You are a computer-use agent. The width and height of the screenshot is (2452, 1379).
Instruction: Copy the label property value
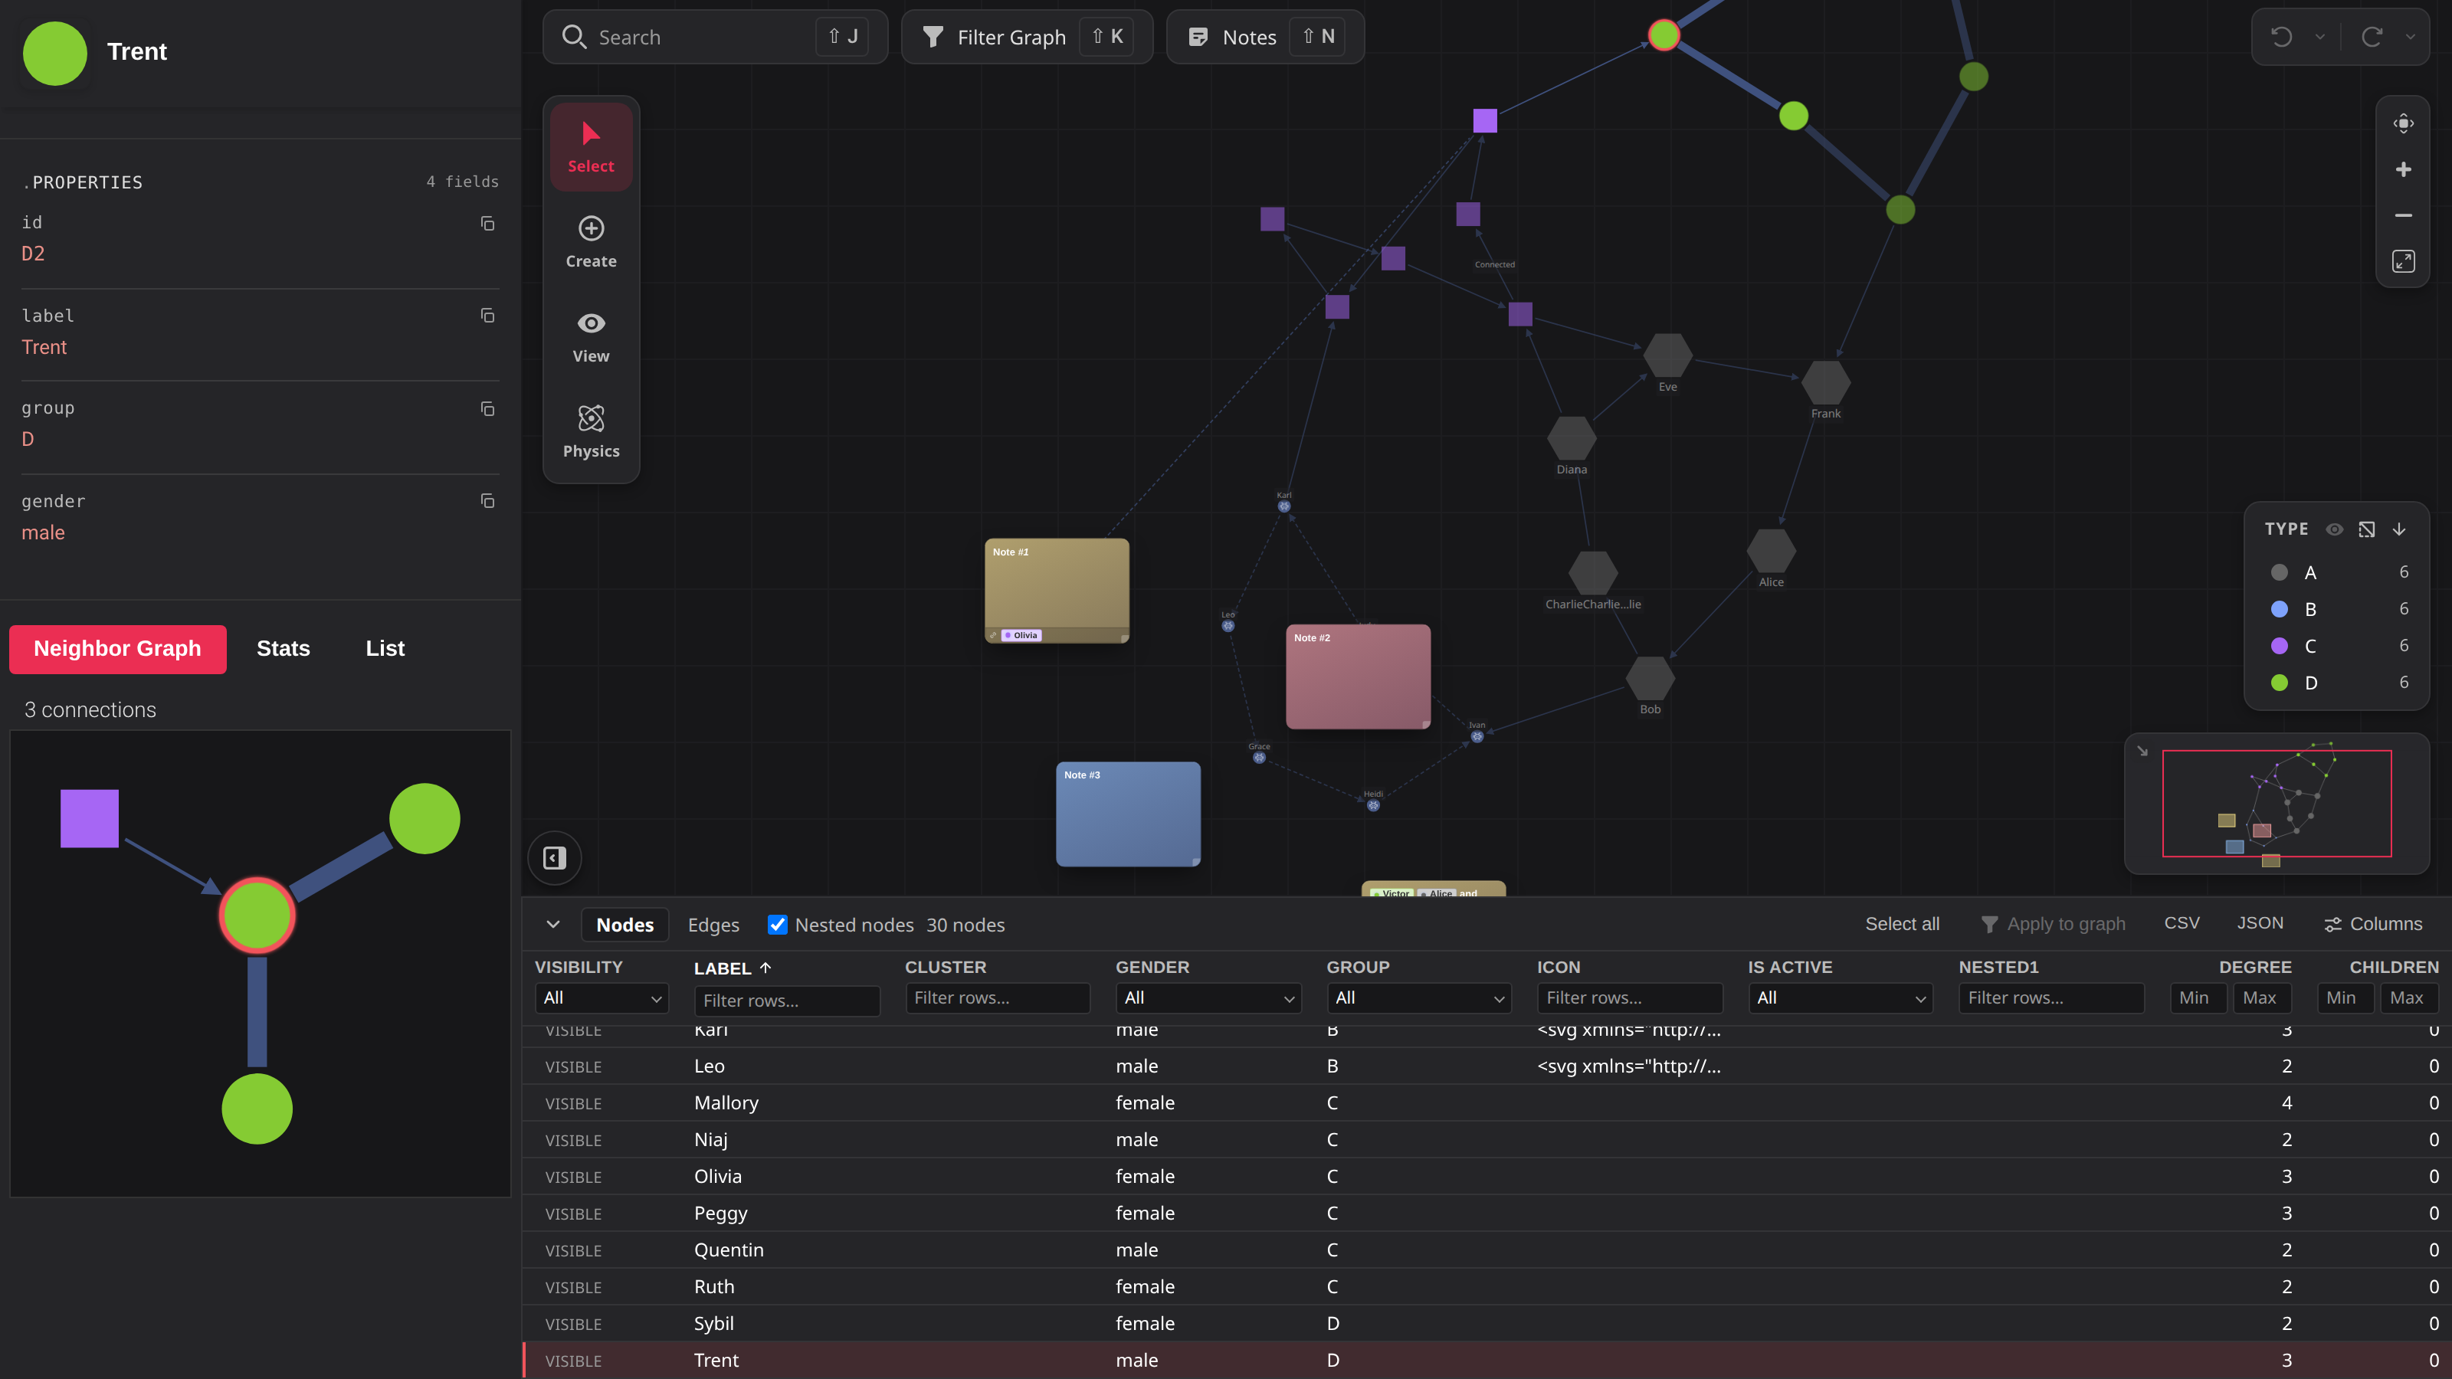point(487,316)
